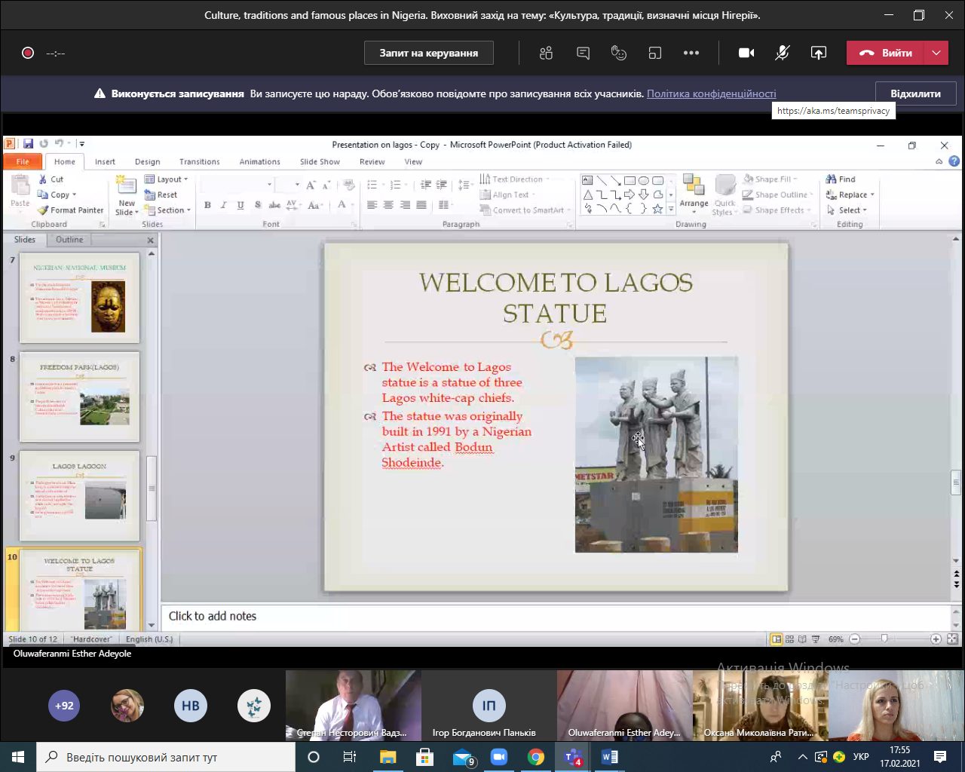Screen dimensions: 965x772
Task: Toggle the recording indicator button
Action: coord(28,53)
